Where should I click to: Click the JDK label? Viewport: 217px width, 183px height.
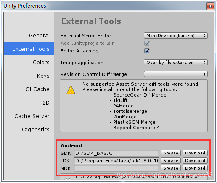(65, 161)
